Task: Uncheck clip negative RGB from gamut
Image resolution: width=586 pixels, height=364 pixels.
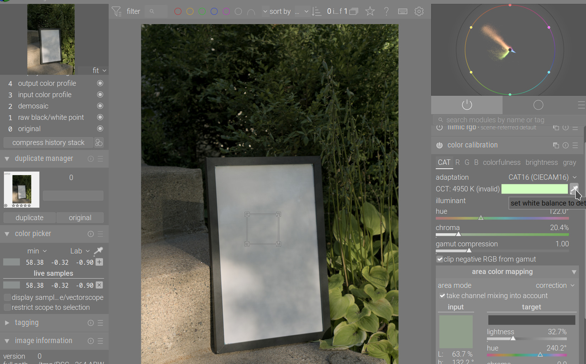Action: pos(440,259)
